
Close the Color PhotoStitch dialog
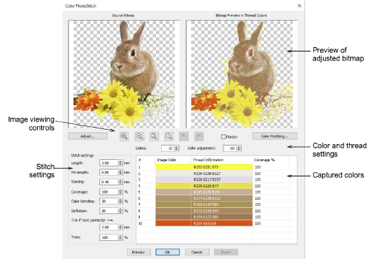pyautogui.click(x=299, y=5)
